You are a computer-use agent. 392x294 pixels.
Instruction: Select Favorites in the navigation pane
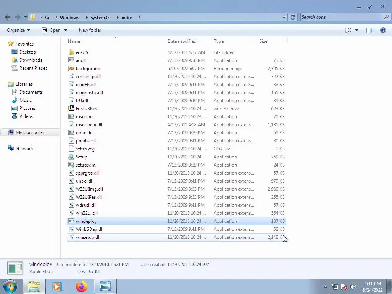pos(24,44)
